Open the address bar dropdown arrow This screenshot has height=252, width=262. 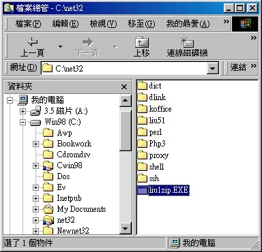(x=212, y=68)
